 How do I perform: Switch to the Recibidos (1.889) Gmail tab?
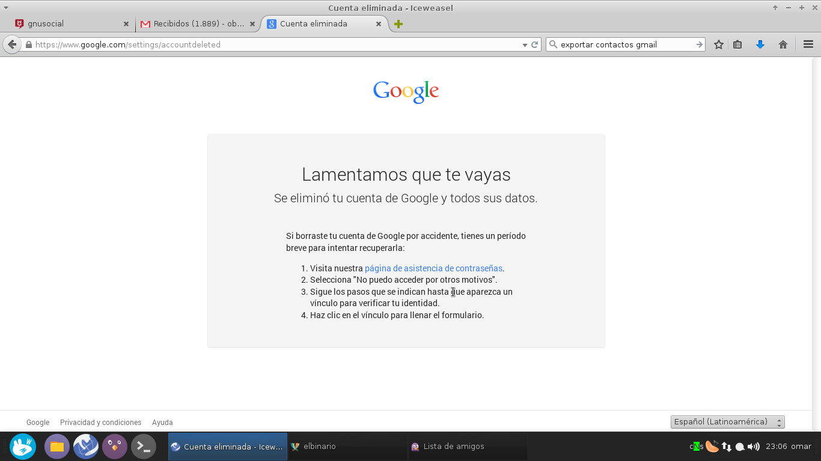click(198, 24)
